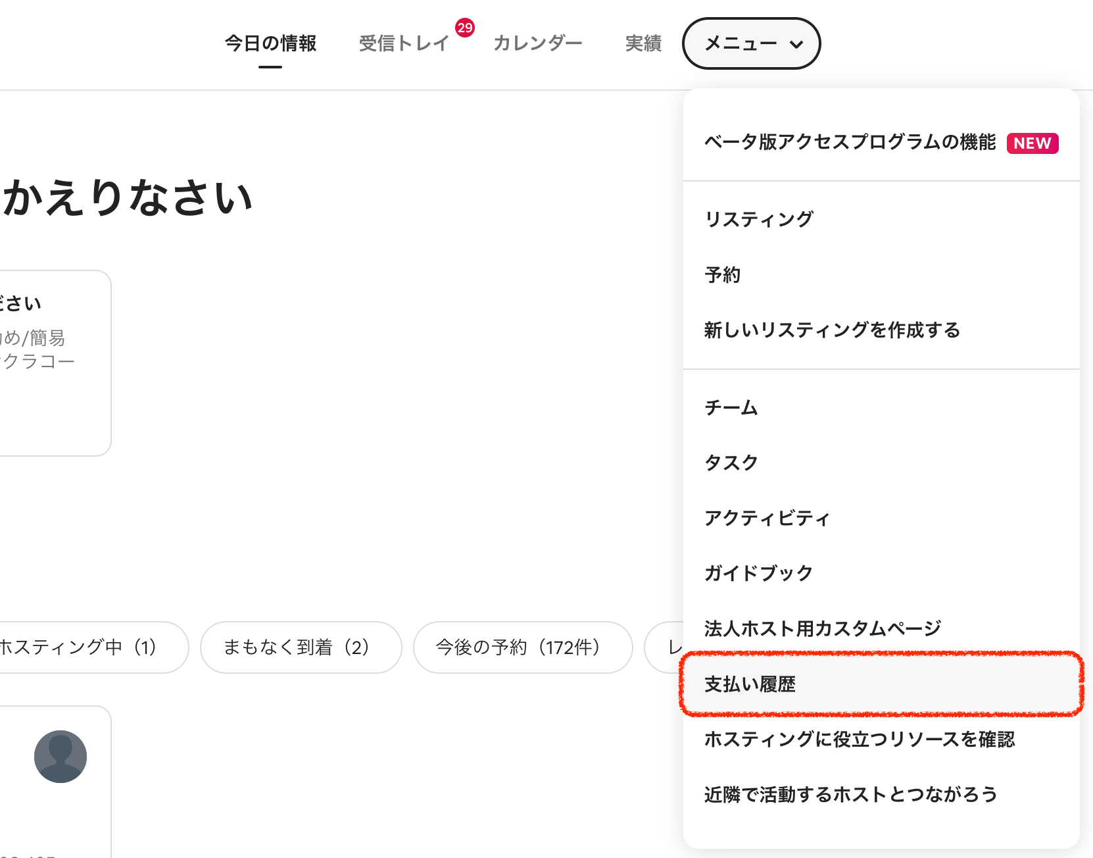Click the NEW badge label
Image resolution: width=1093 pixels, height=858 pixels.
coord(1032,143)
